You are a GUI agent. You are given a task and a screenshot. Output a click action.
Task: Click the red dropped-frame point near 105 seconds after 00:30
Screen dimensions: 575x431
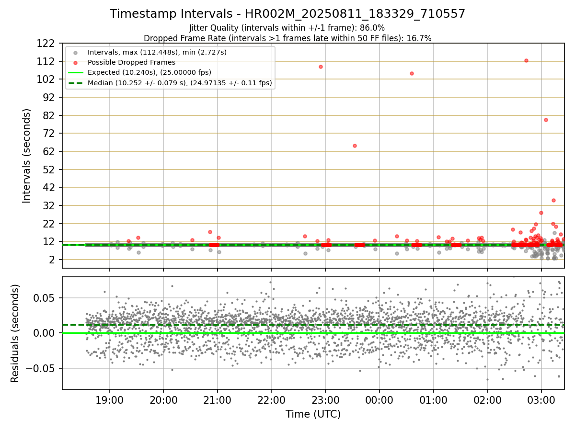point(412,73)
